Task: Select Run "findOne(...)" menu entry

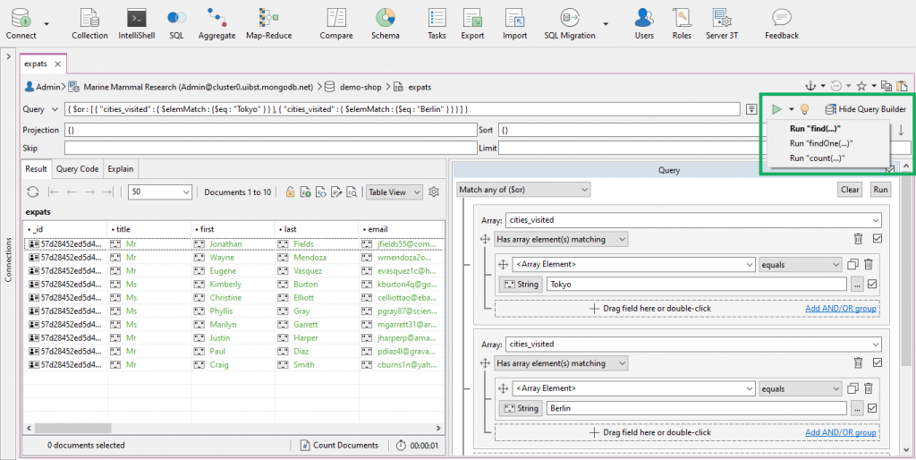Action: point(820,143)
